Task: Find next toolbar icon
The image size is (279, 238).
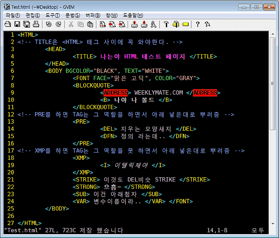Action: (112, 24)
